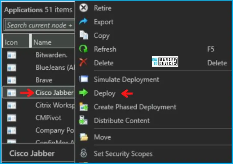Click the Retire circle-X icon

(84, 8)
